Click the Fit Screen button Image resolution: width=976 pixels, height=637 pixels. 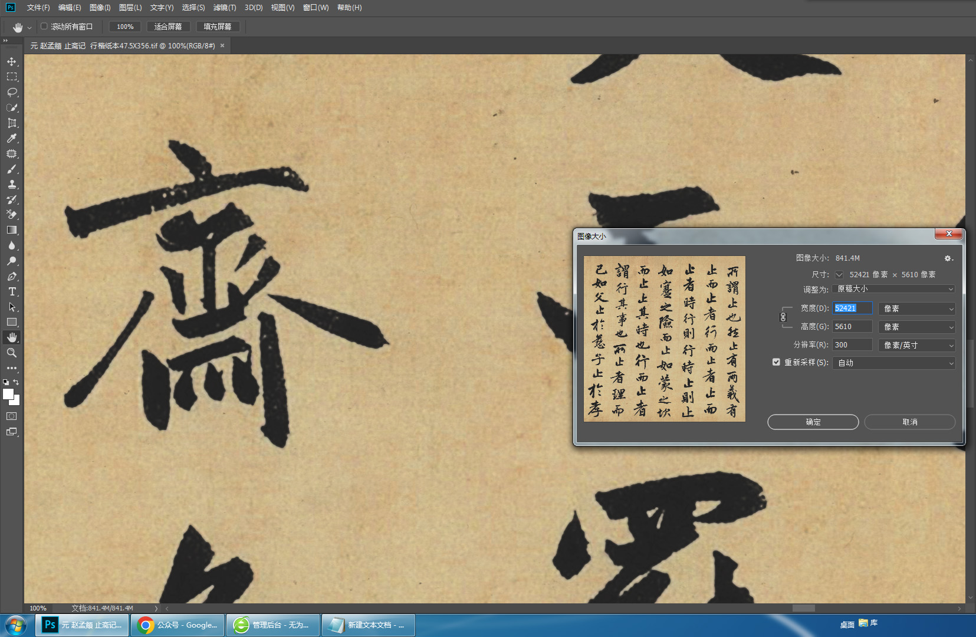click(x=168, y=27)
